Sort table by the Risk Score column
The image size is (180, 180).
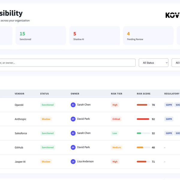point(143,94)
